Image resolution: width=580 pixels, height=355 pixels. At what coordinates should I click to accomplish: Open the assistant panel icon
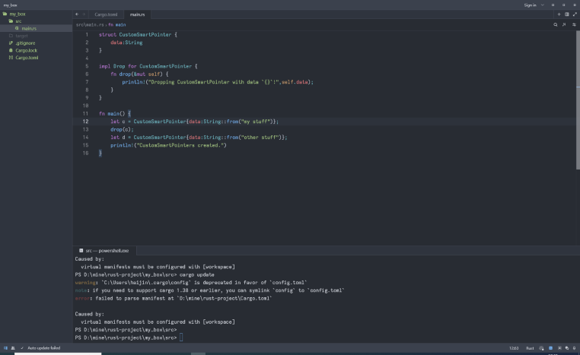coord(559,348)
